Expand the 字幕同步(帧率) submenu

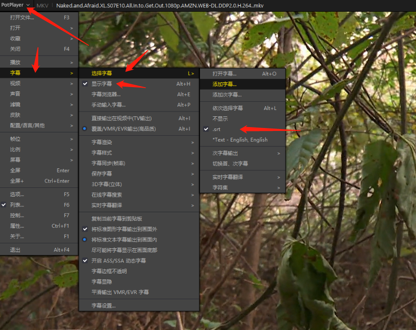coord(108,163)
